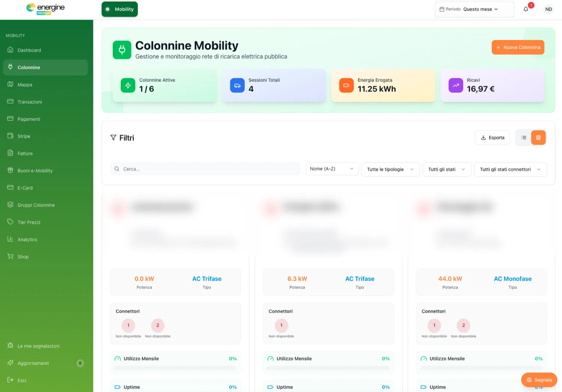Image resolution: width=562 pixels, height=392 pixels.
Task: Click the energine Manager logo
Action: pos(45,9)
